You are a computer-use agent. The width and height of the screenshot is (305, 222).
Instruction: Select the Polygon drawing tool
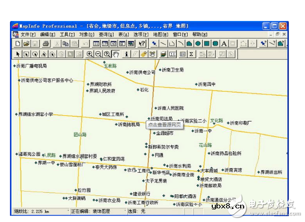coord(189,43)
